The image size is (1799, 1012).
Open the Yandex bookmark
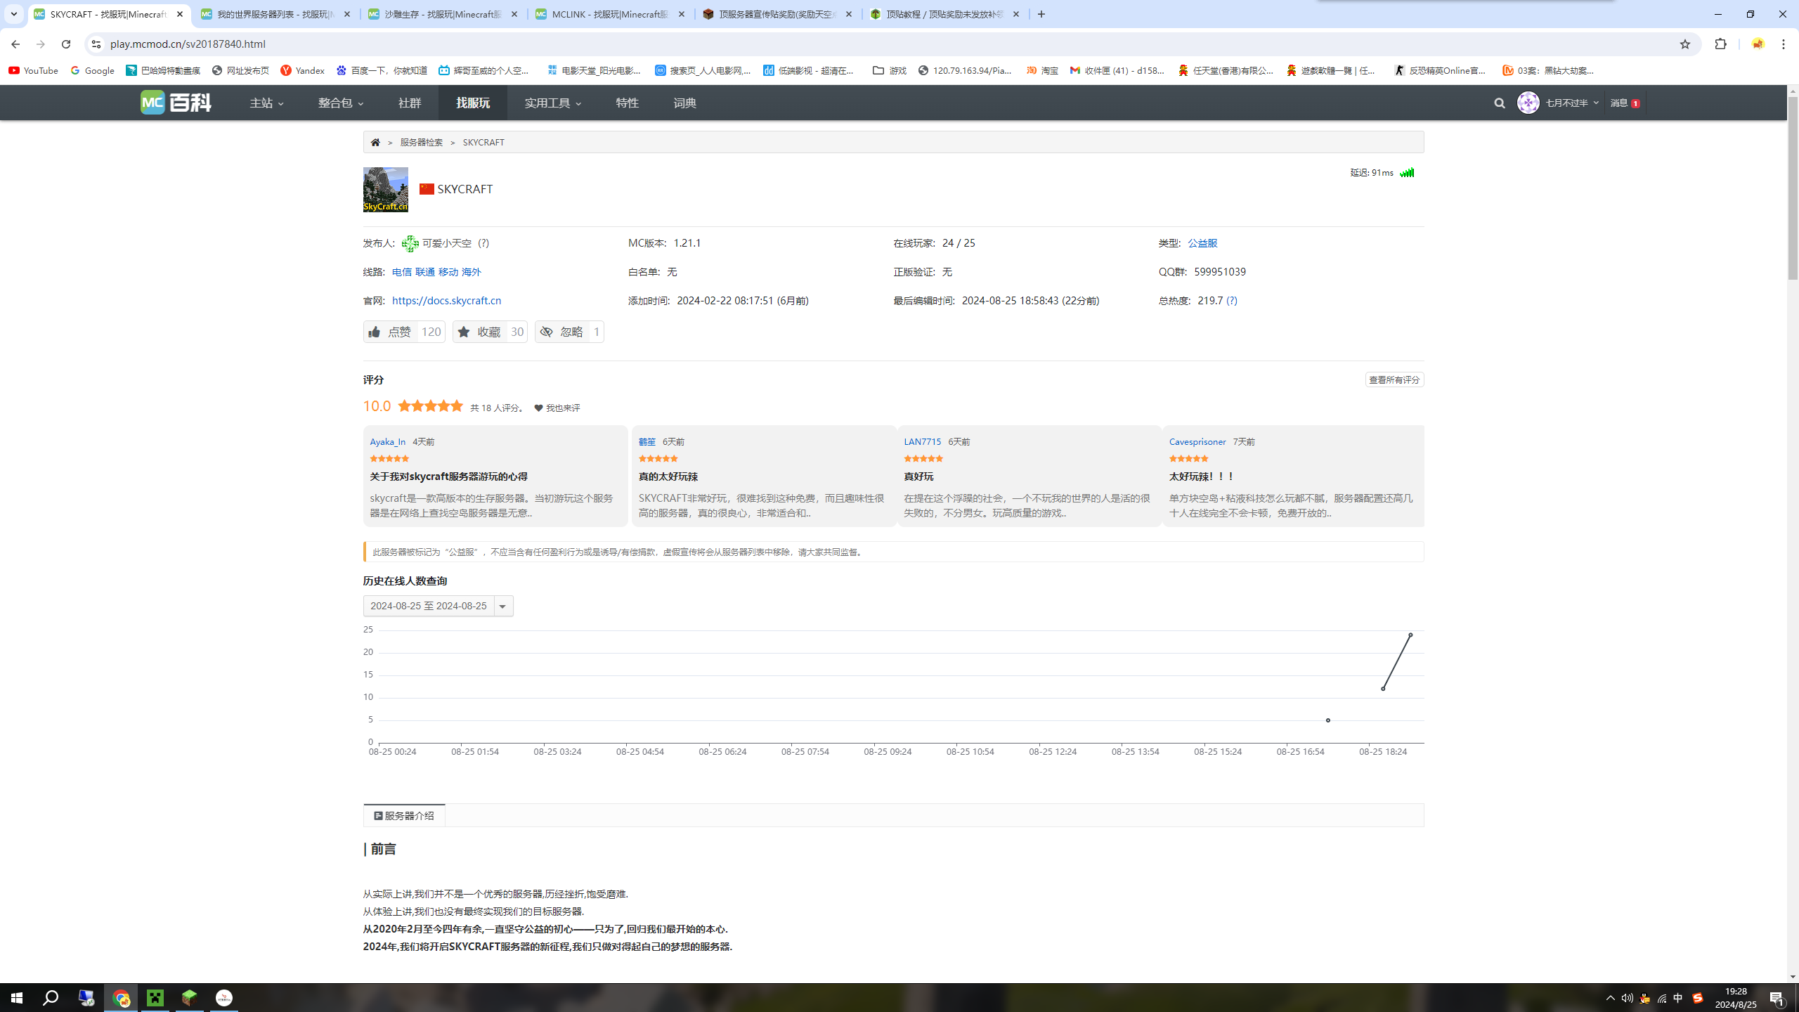pyautogui.click(x=302, y=70)
